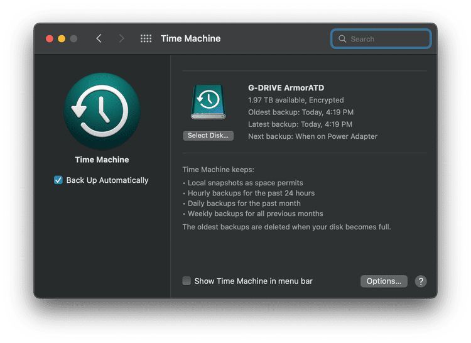The width and height of the screenshot is (471, 343).
Task: Open the Options… dialog
Action: (x=384, y=281)
